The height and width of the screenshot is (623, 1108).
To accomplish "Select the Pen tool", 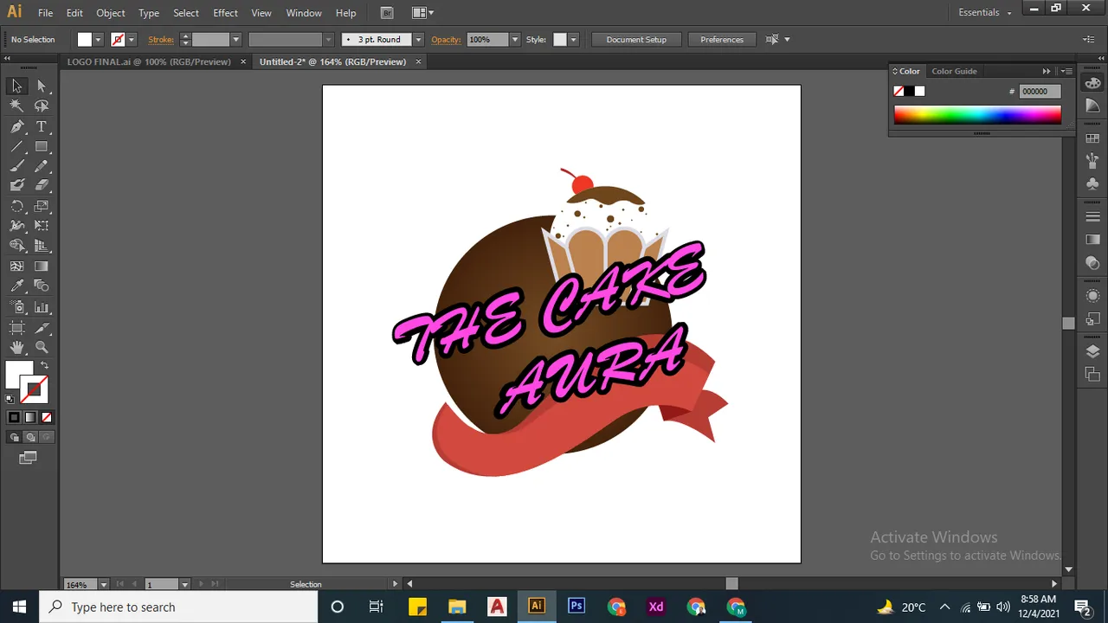I will pos(16,126).
